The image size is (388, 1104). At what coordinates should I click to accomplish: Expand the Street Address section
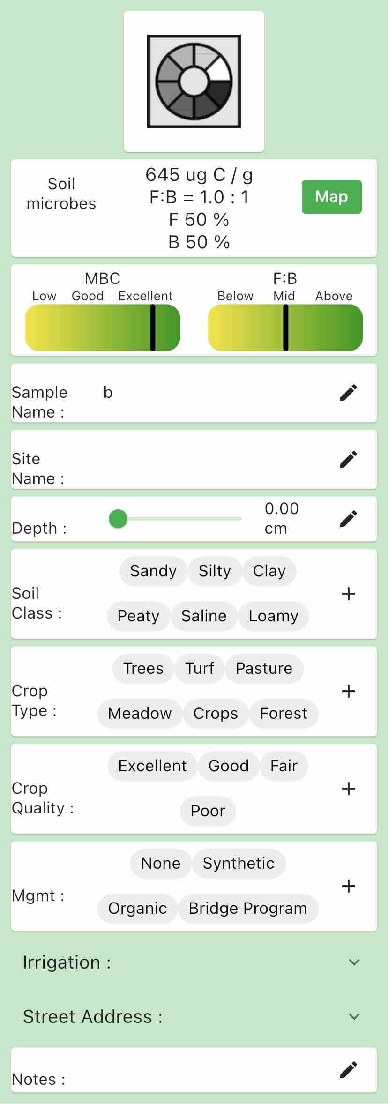click(354, 1016)
